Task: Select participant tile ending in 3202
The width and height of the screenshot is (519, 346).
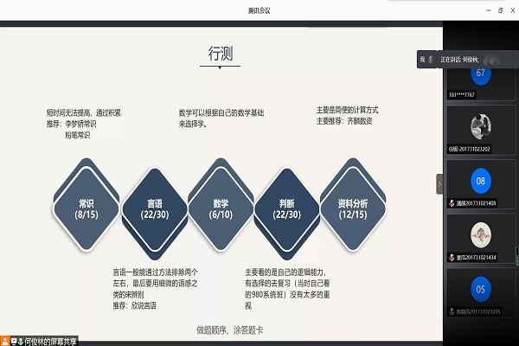Action: [x=479, y=130]
